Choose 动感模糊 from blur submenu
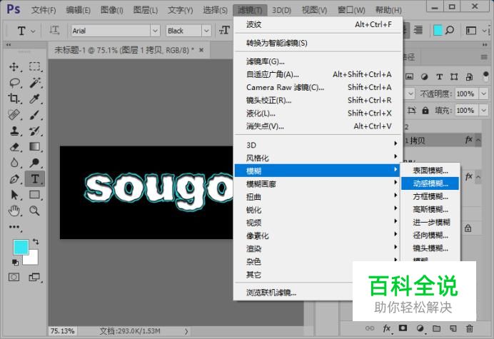 pos(430,183)
